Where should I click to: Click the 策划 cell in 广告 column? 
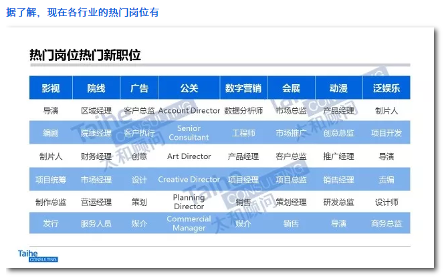point(139,202)
